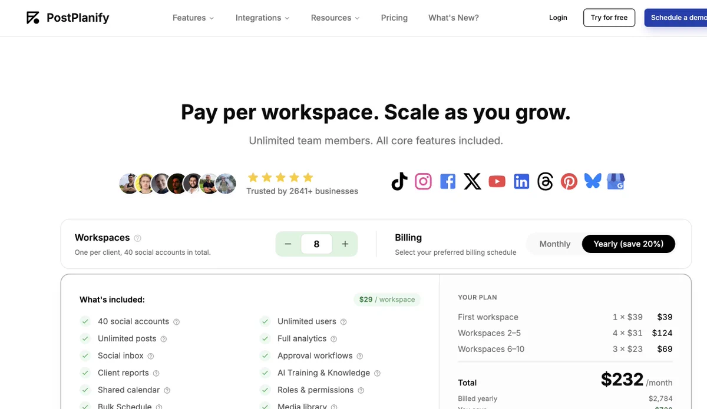Click the LinkedIn icon
The height and width of the screenshot is (409, 707).
[x=521, y=181]
